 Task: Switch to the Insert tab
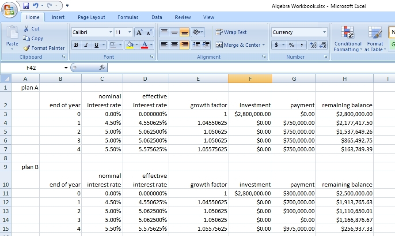[x=58, y=17]
